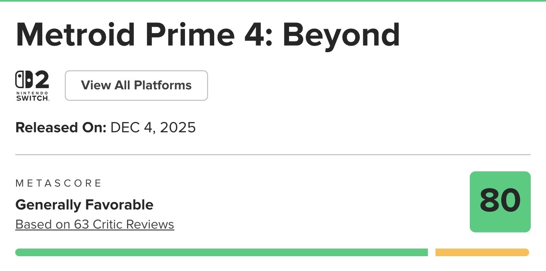Click the '4:' in the game title
Image resolution: width=546 pixels, height=271 pixels.
coord(259,34)
